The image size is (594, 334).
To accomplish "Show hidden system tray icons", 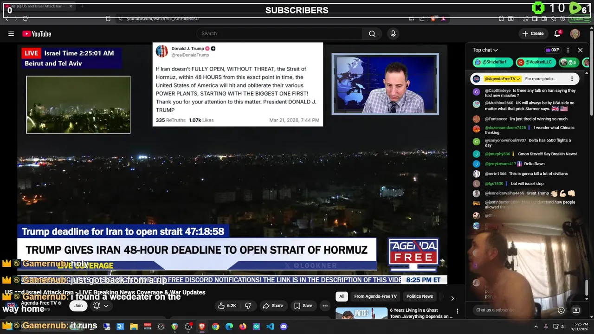I will pos(536,327).
